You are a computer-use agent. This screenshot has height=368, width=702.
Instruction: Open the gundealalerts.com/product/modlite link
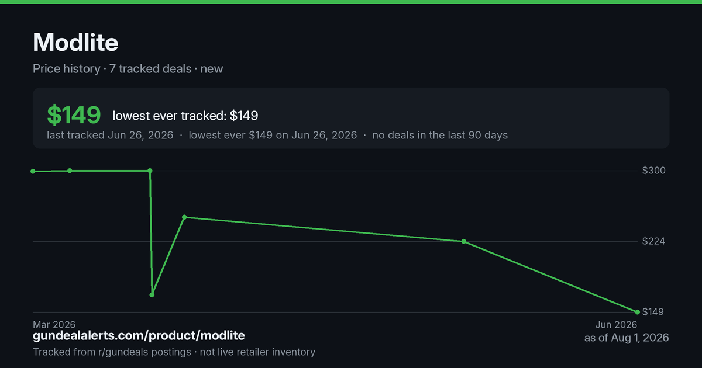click(139, 335)
